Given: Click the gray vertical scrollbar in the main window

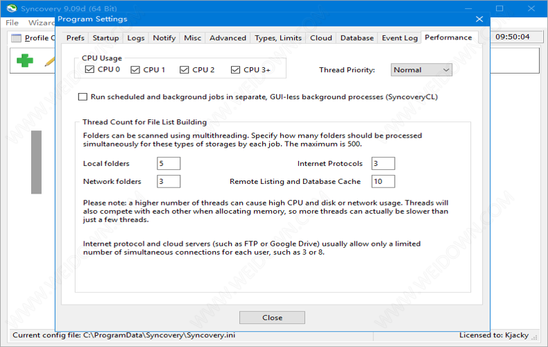Looking at the screenshot, I should pyautogui.click(x=36, y=162).
